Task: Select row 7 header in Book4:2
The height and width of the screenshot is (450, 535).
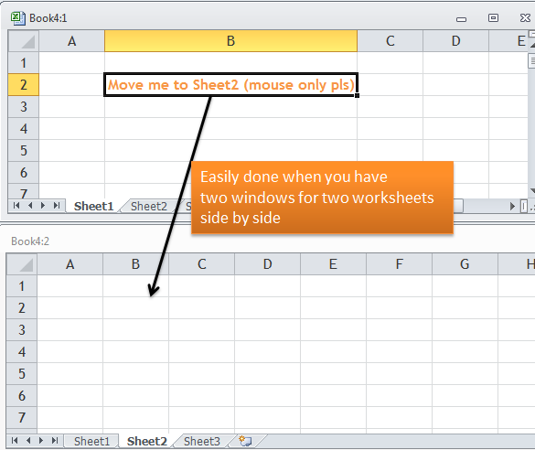Action: (22, 418)
